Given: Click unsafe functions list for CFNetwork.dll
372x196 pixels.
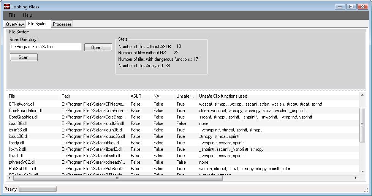Looking at the screenshot, I should coord(260,104).
